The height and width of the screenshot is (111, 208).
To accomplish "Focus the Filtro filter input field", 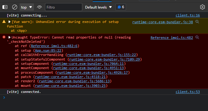I will coord(64,7).
